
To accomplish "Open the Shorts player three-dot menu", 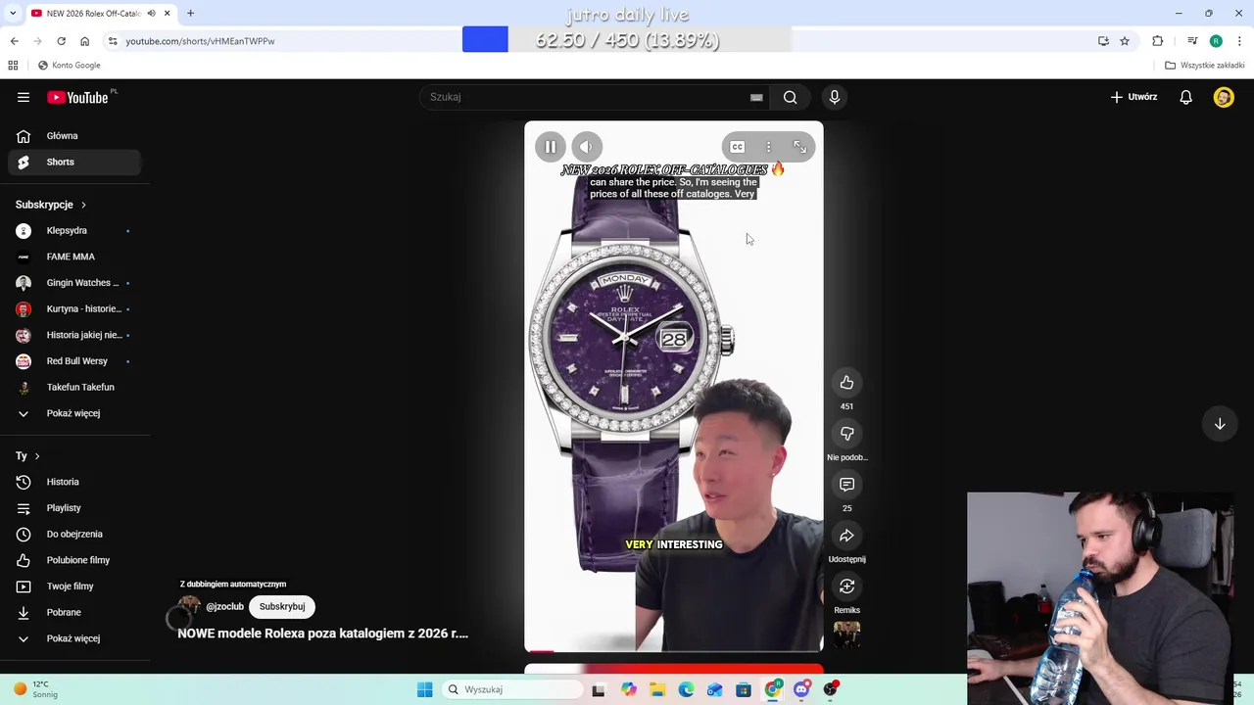I will pyautogui.click(x=768, y=147).
